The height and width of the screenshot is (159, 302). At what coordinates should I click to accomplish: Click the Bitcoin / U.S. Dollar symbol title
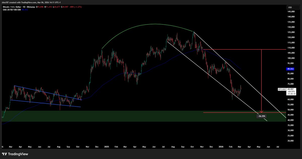tap(12, 7)
